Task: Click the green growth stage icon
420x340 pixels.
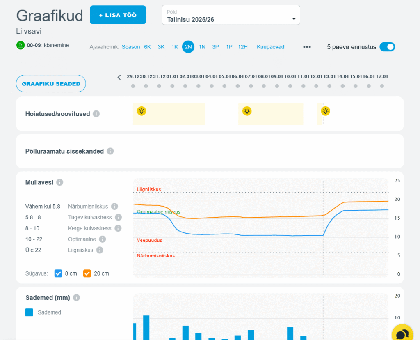Action: 21,45
